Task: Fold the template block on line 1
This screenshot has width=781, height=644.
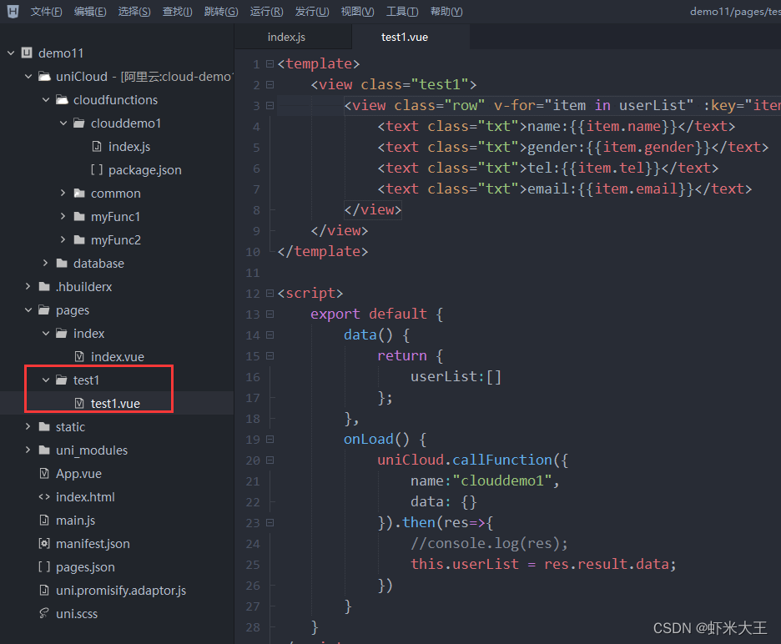Action: [x=270, y=63]
